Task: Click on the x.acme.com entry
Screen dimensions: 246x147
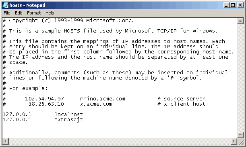Action: 96,104
